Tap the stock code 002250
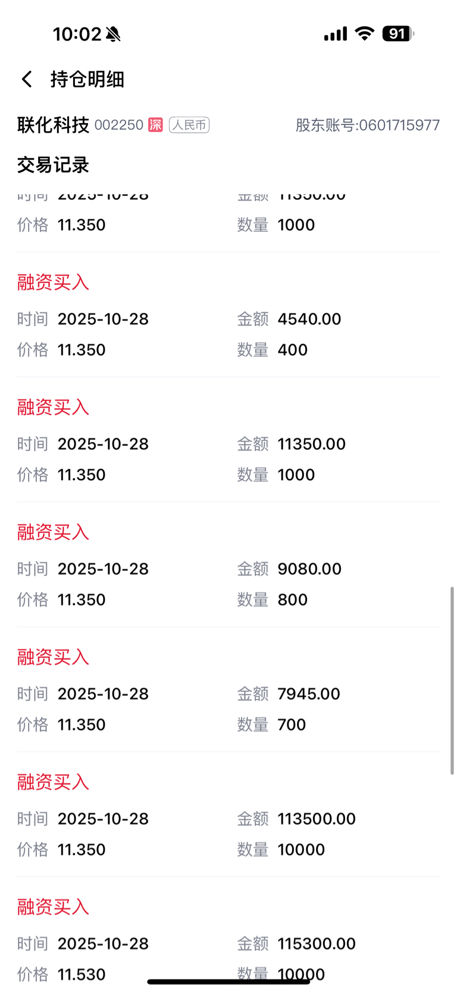The height and width of the screenshot is (993, 457). pos(119,125)
